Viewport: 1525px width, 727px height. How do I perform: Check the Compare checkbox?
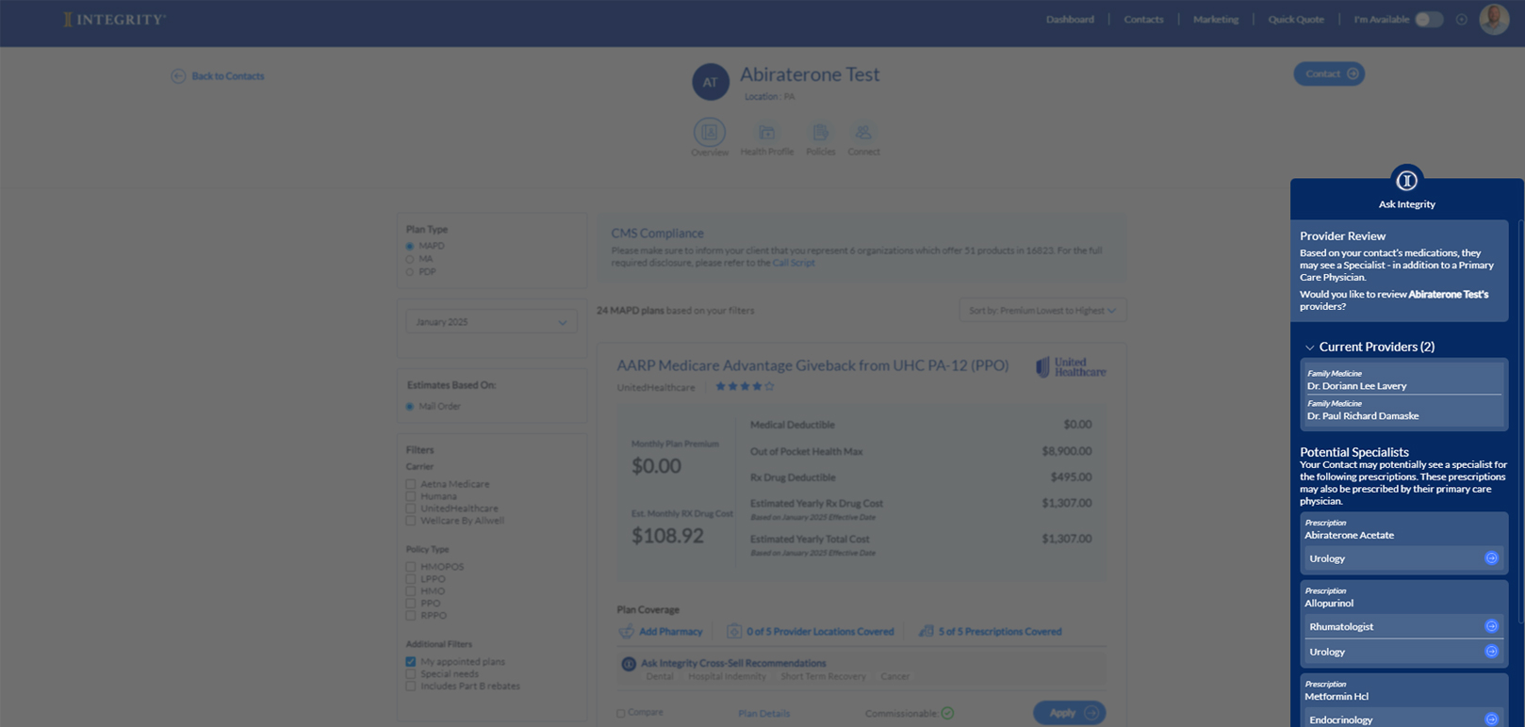tap(621, 714)
